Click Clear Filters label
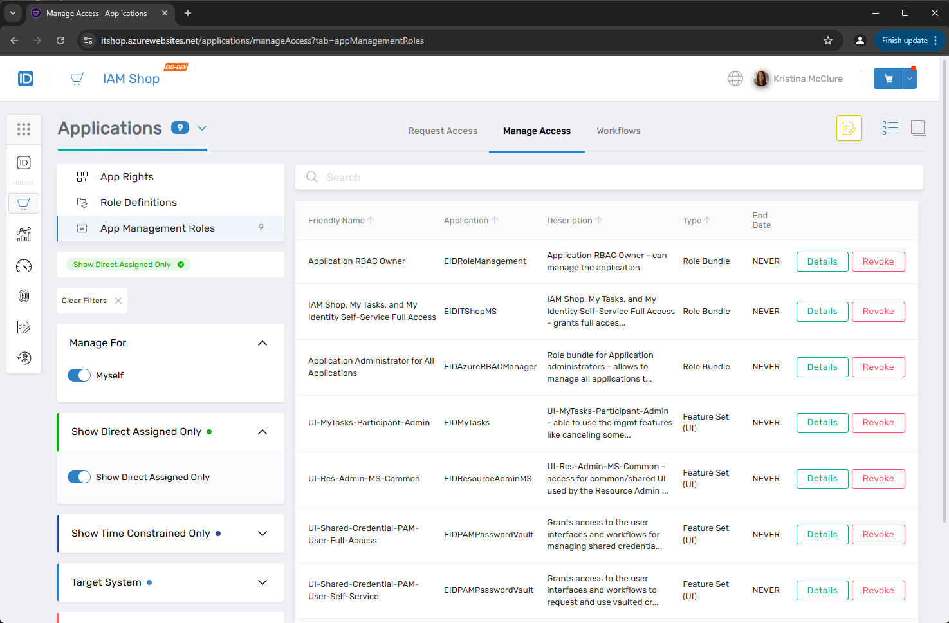Viewport: 949px width, 623px height. click(84, 301)
